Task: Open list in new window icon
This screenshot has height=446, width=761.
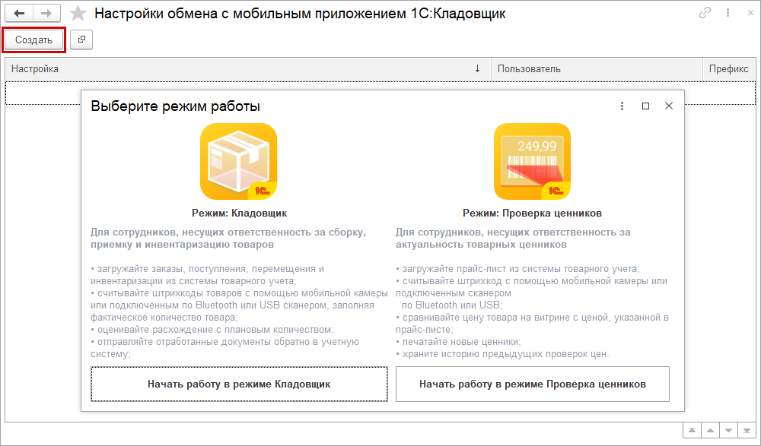Action: (81, 40)
